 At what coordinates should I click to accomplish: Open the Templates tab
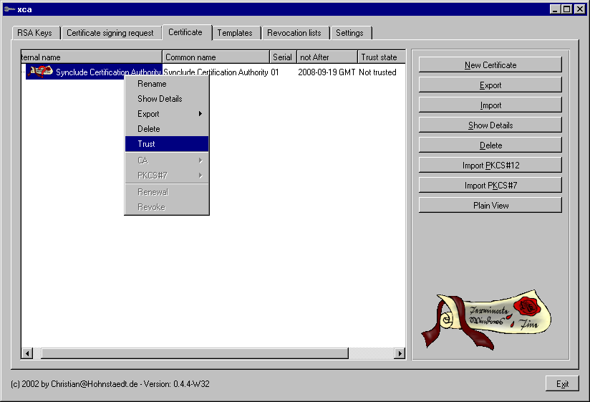pos(235,33)
